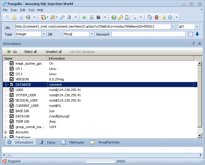
Task: Uncheck the Accounts checkbox
Action: tap(12, 132)
